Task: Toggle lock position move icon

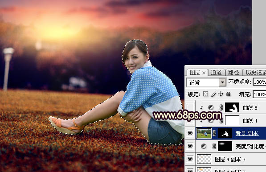Action: pos(221,94)
